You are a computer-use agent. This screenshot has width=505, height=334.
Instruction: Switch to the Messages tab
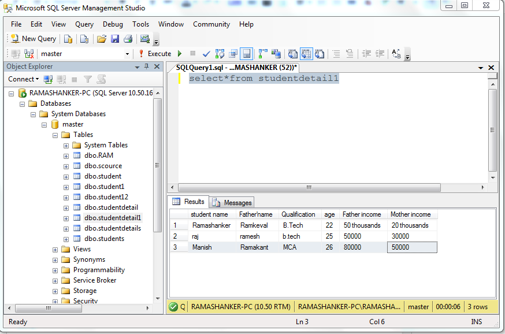(232, 203)
